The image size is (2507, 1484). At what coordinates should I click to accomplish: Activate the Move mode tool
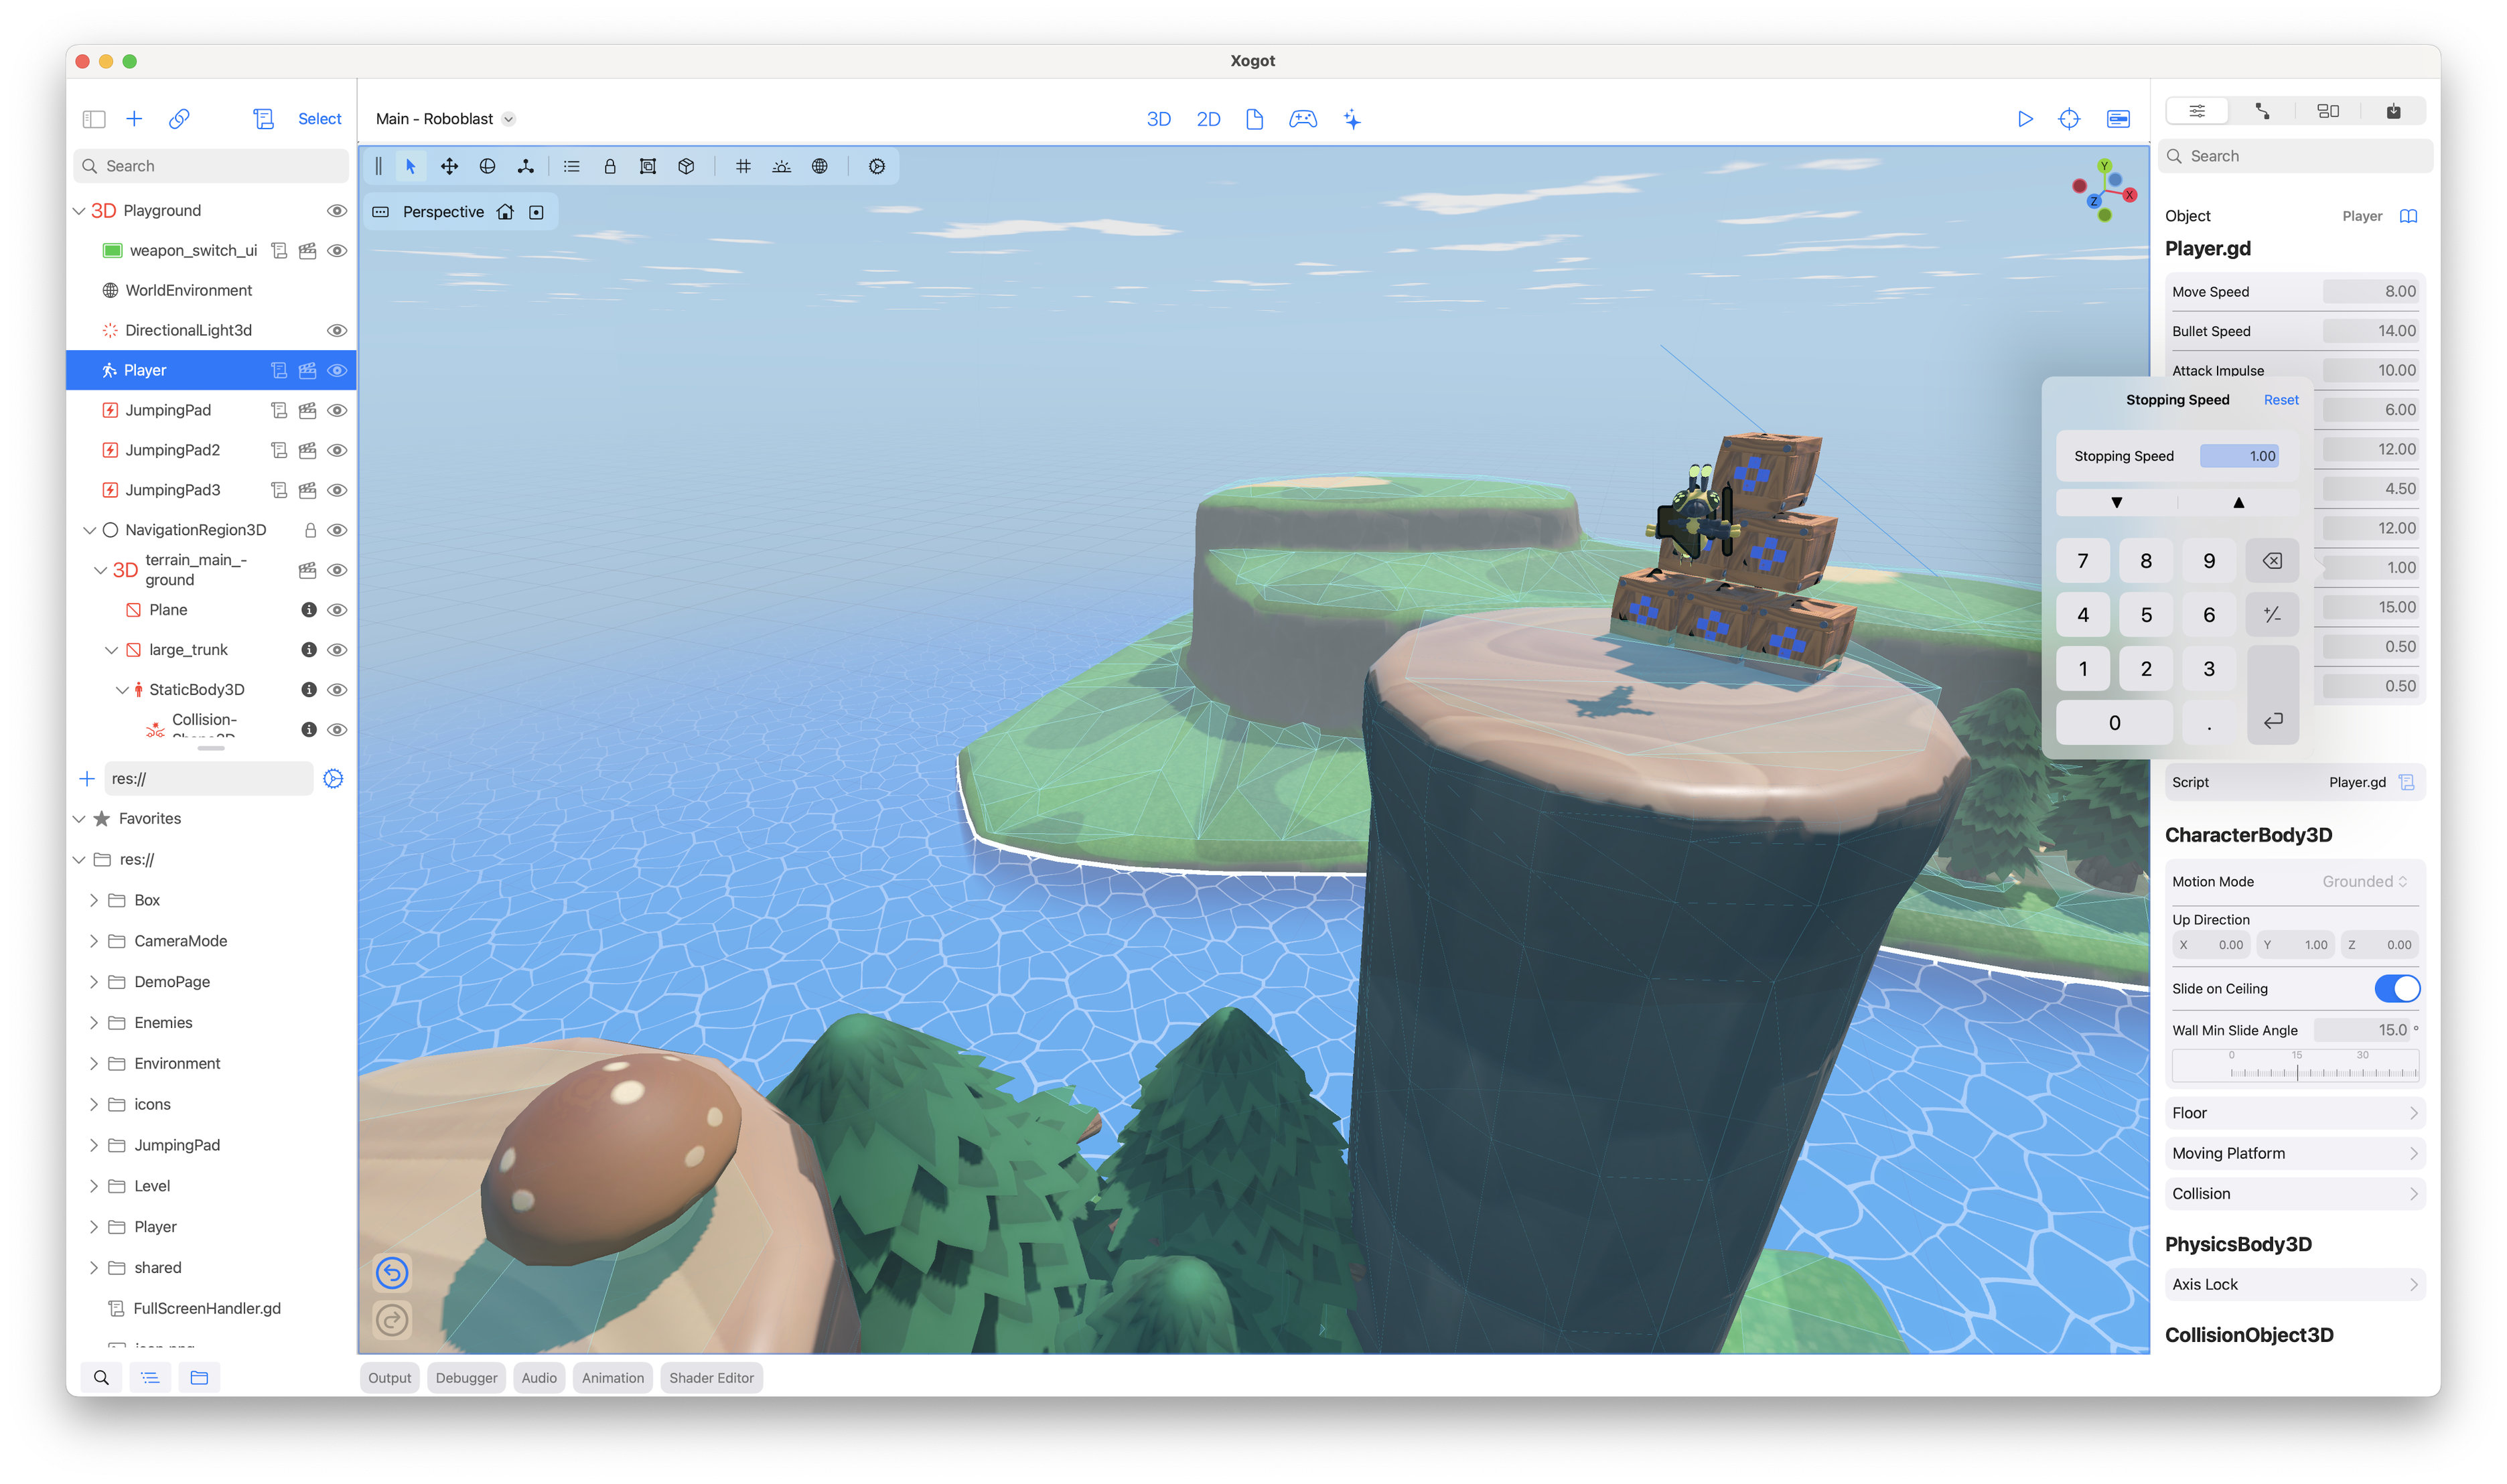(x=449, y=166)
